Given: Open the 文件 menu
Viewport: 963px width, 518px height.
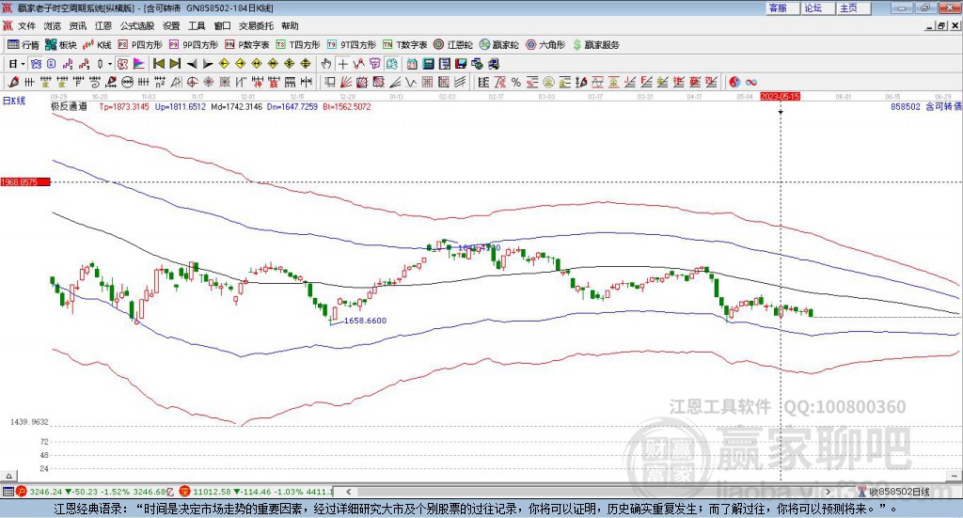Looking at the screenshot, I should coord(27,25).
